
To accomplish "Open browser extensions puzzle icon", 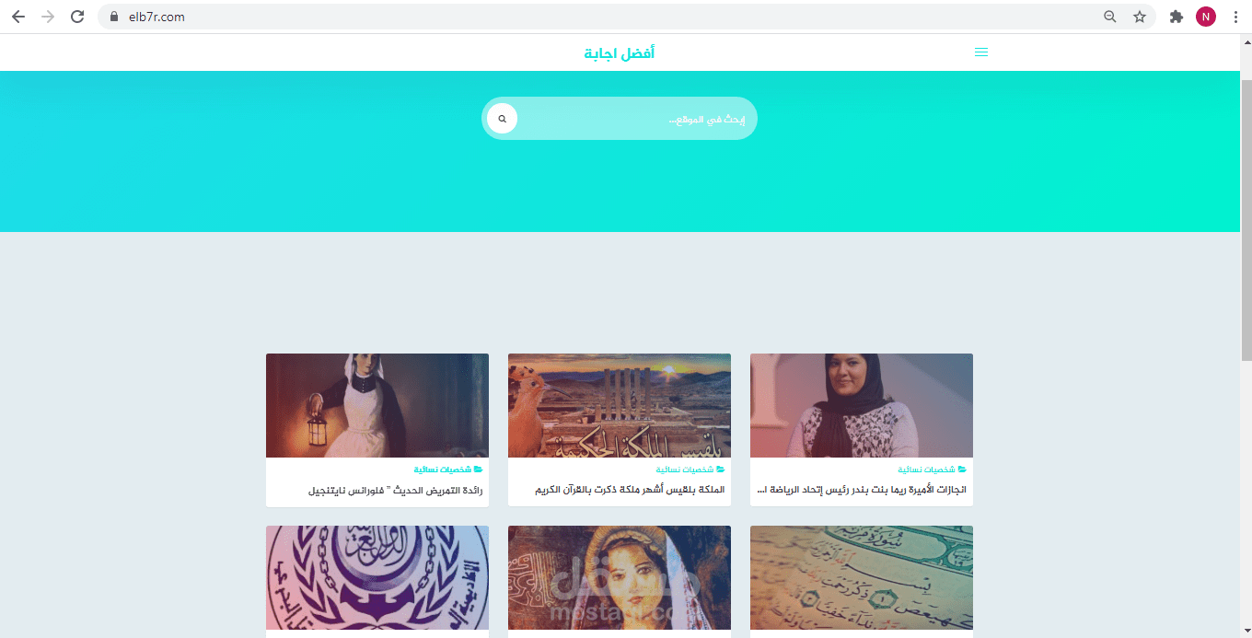I will pos(1176,17).
